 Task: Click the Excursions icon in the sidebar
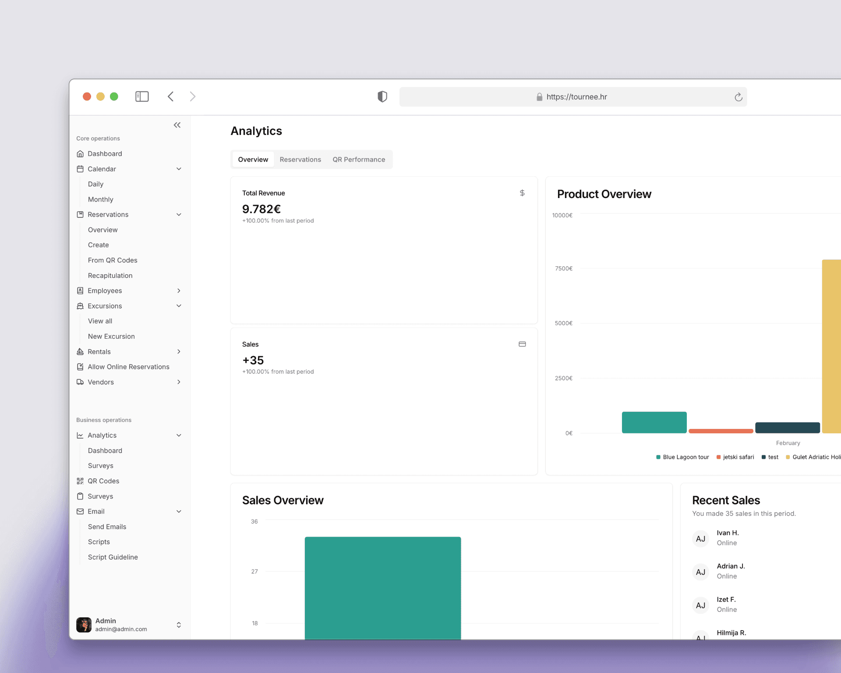pos(80,306)
